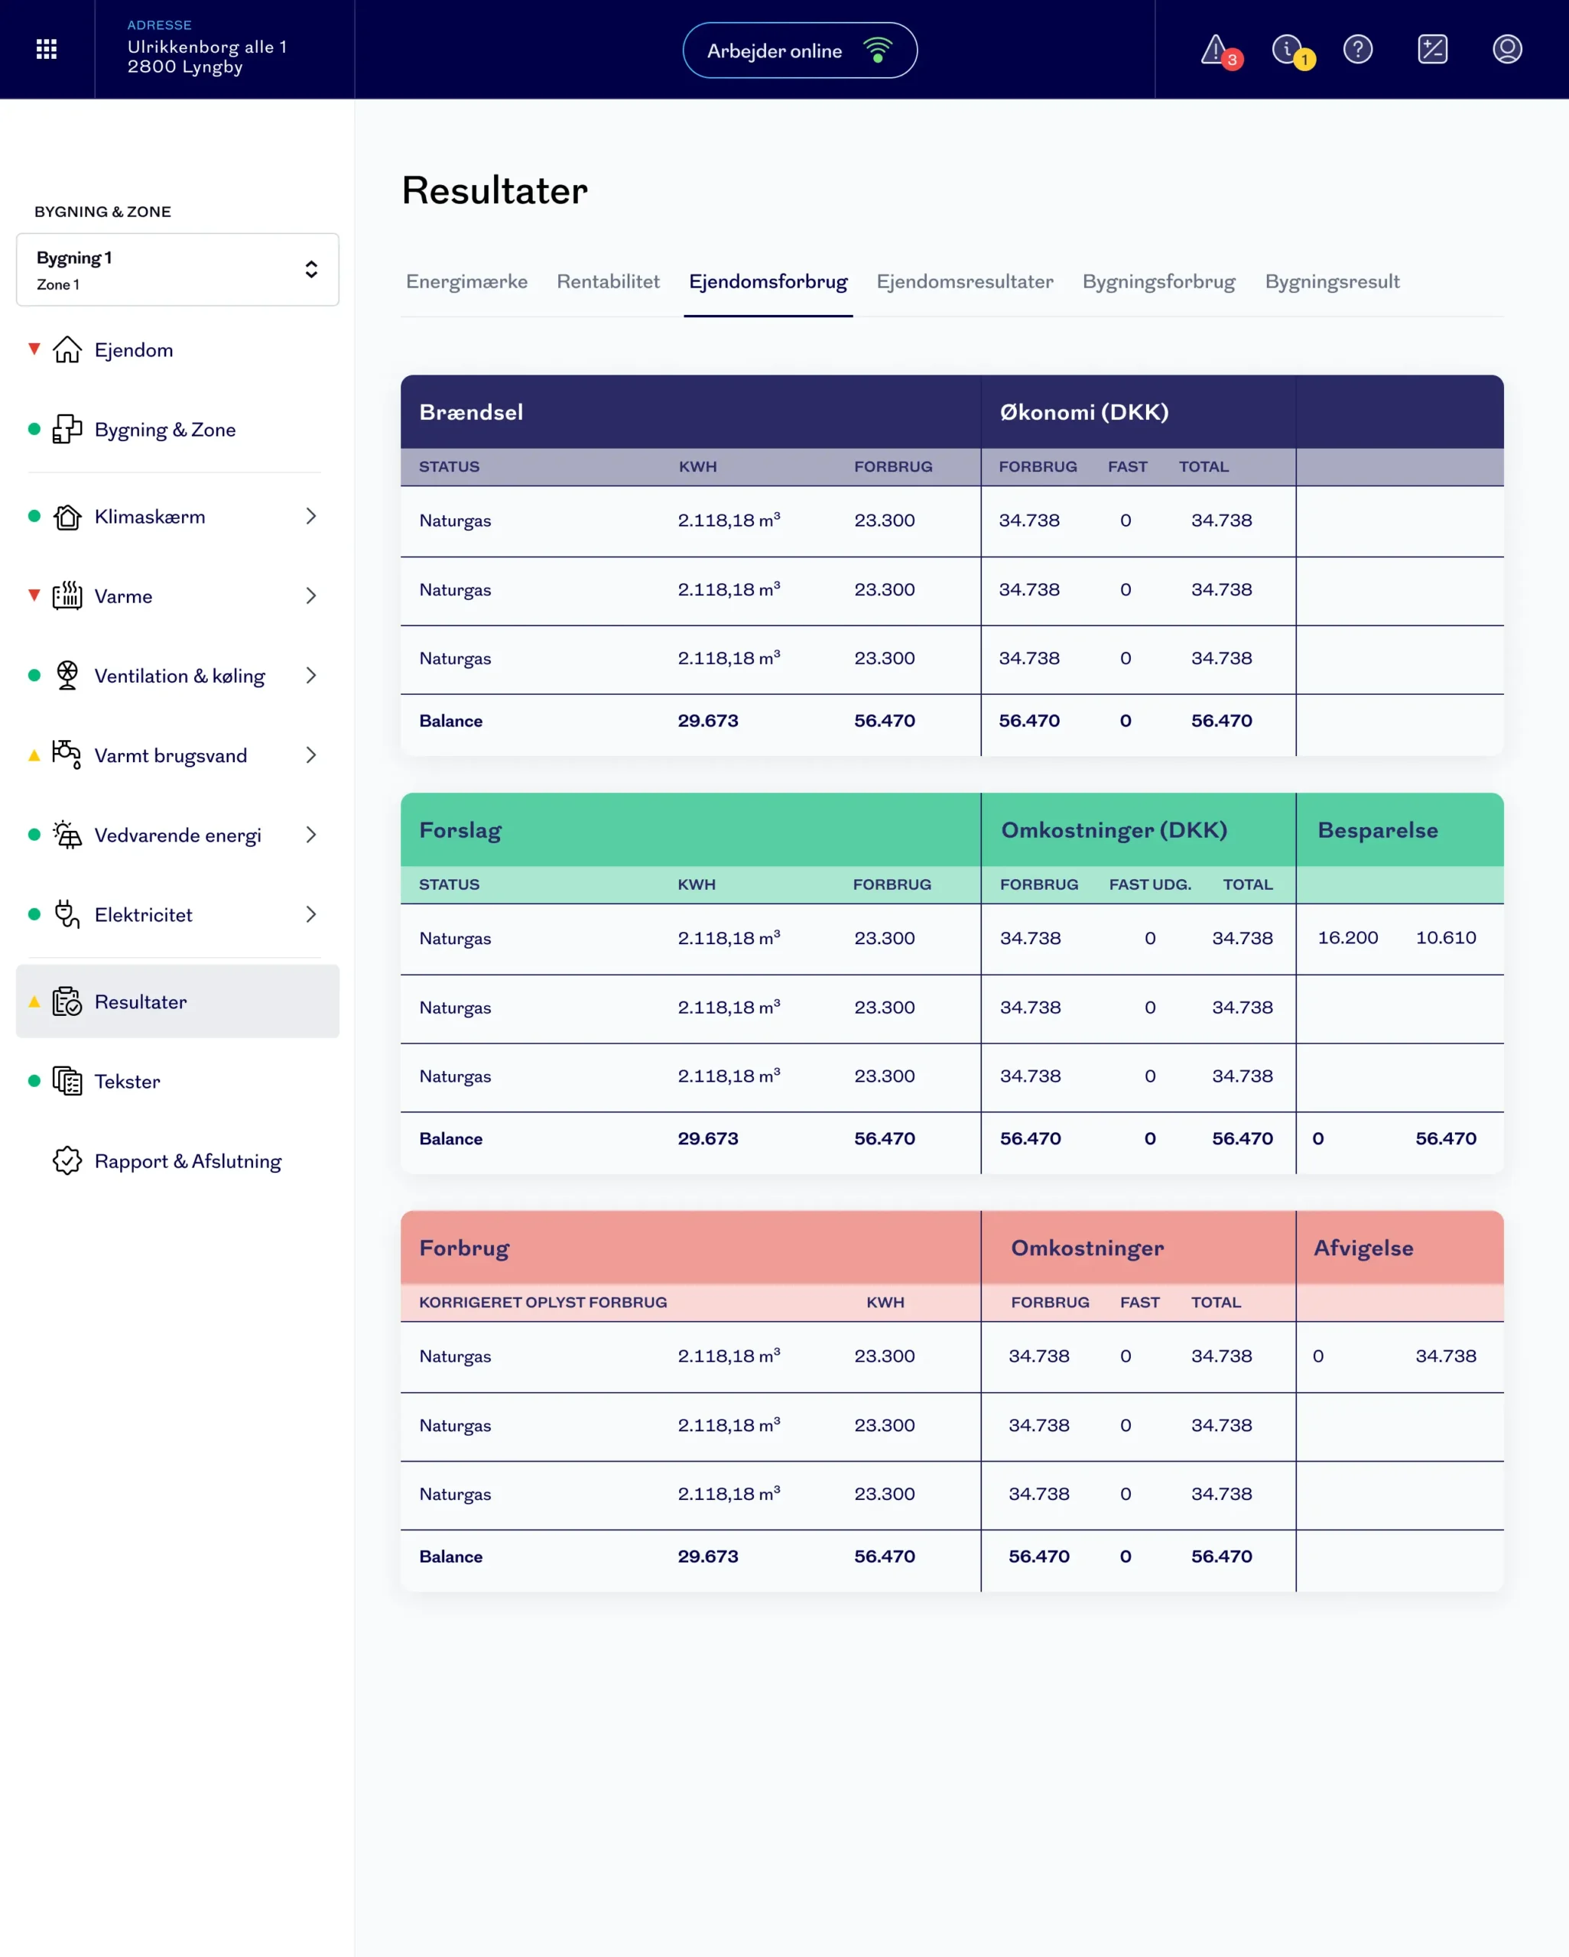Expand the Elektricitet chevron

pyautogui.click(x=311, y=914)
